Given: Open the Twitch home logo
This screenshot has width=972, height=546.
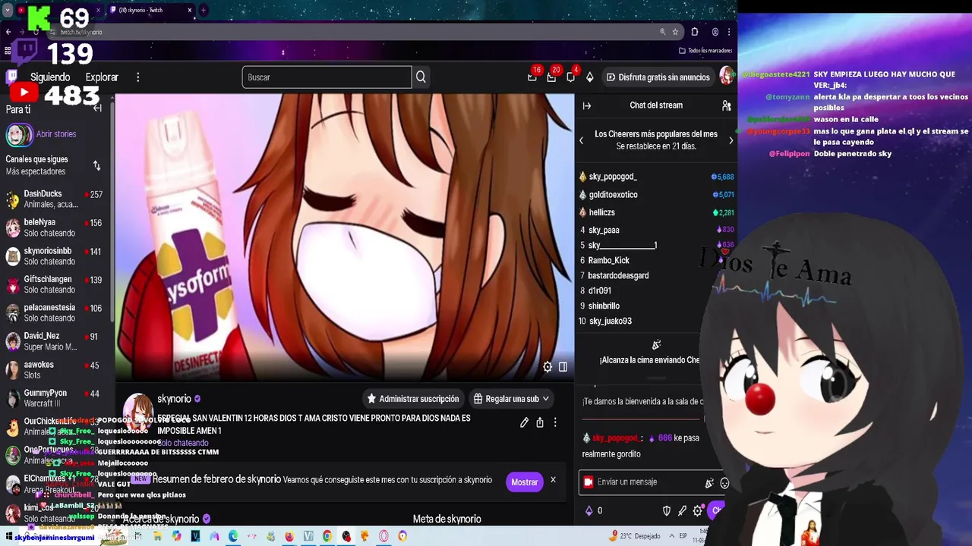Looking at the screenshot, I should click(11, 77).
